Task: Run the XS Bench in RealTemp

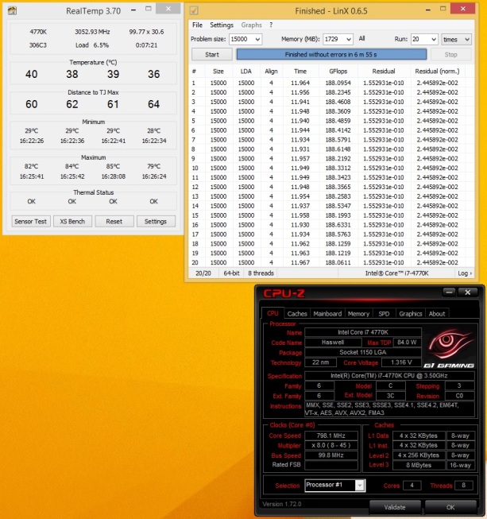Action: [73, 222]
